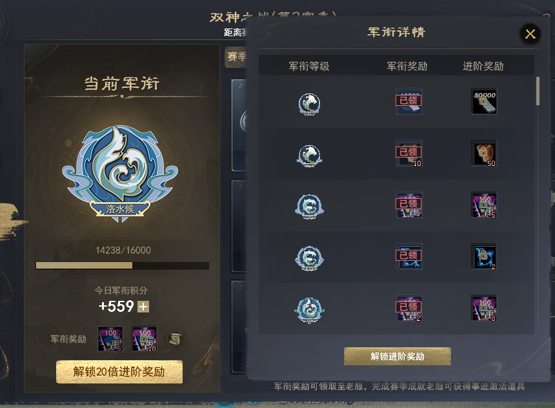The height and width of the screenshot is (408, 555).
Task: Click the 解锁进阶奖励 button
Action: click(397, 356)
